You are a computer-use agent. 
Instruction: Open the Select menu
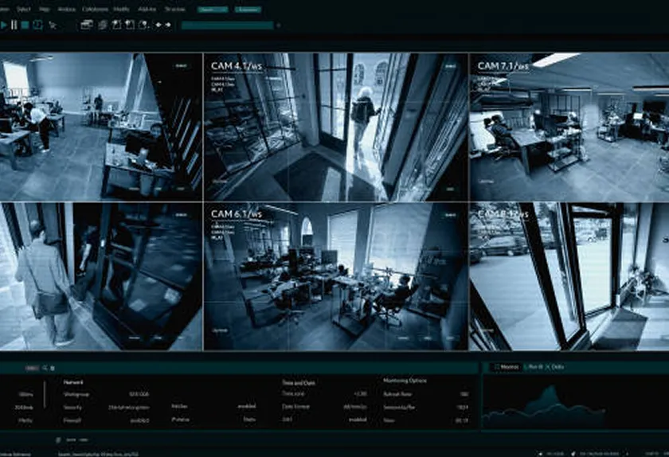coord(23,9)
